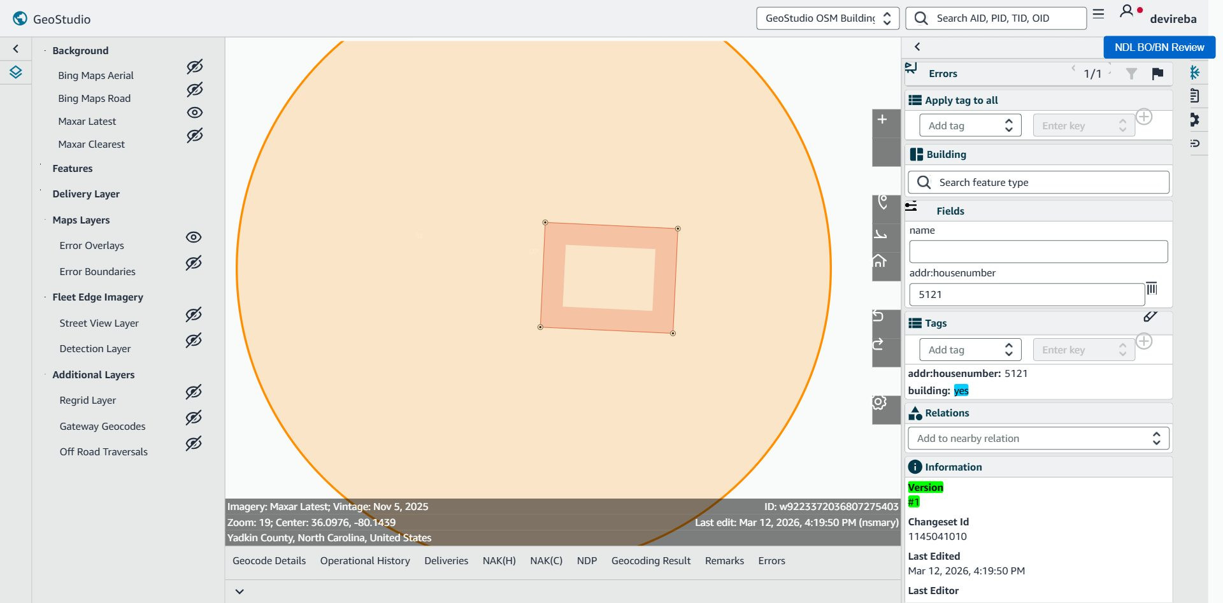
Task: Open the Geocoding Result tab
Action: [651, 561]
